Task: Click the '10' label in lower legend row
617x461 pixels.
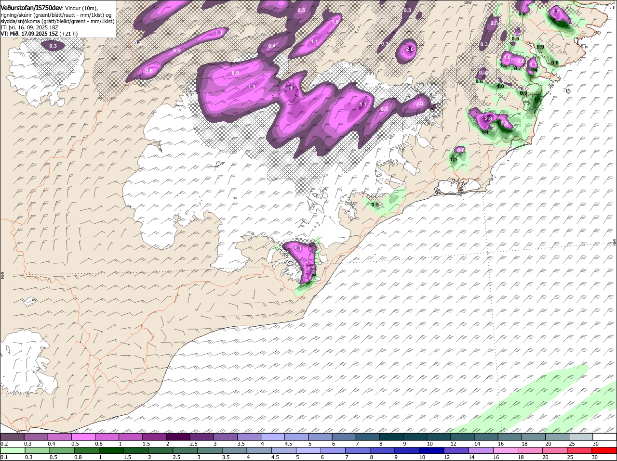Action: point(422,457)
